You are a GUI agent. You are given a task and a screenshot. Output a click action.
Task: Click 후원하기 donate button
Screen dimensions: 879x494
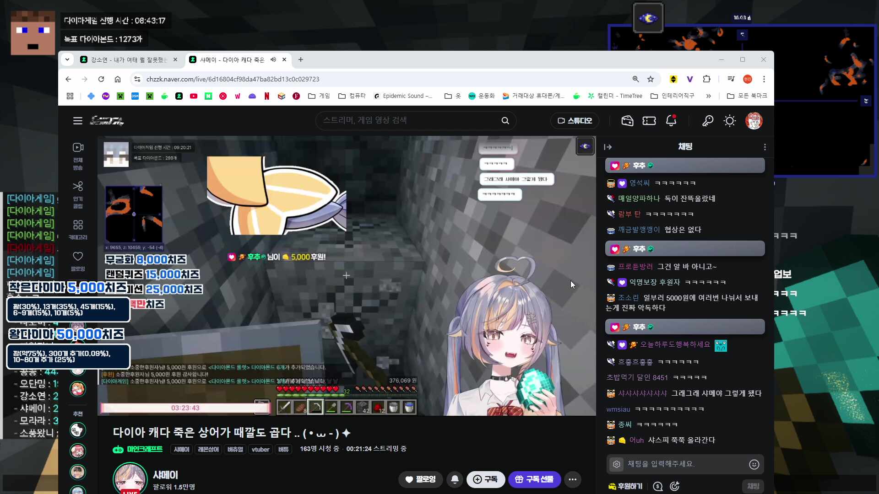[625, 486]
